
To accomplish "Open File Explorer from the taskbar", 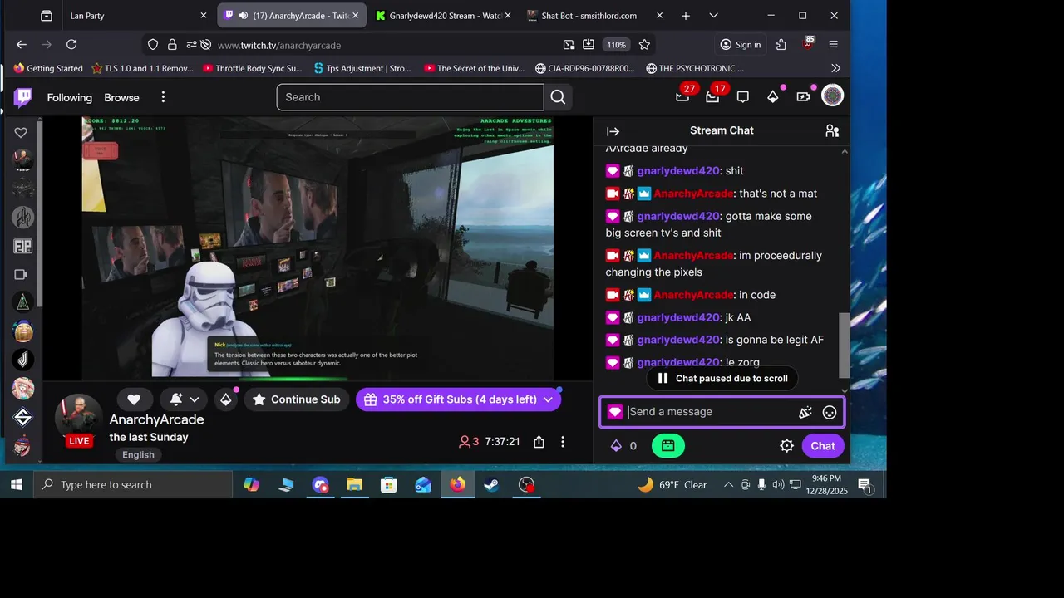I will point(355,485).
